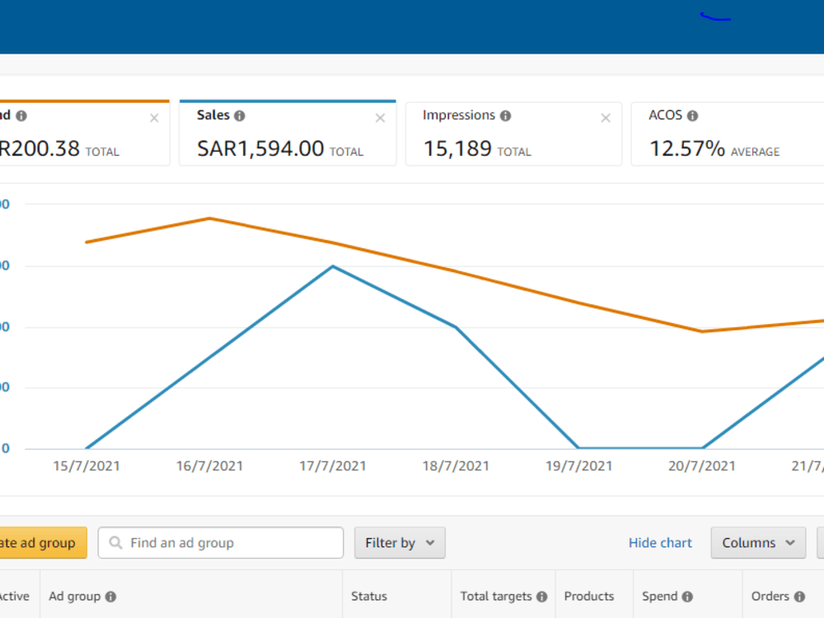Click the info icon next to ACOS
The width and height of the screenshot is (824, 618).
tap(693, 115)
